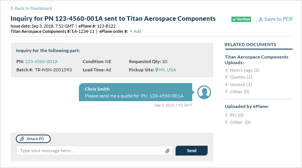The width and height of the screenshot is (302, 168).
Task: Expand the Item's tags (2) section
Action: click(x=242, y=70)
